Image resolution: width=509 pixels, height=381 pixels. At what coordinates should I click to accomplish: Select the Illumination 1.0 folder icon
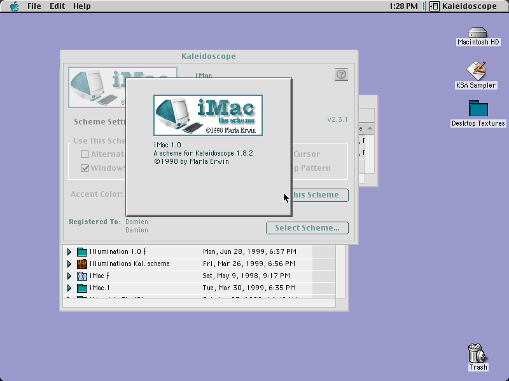pos(82,251)
